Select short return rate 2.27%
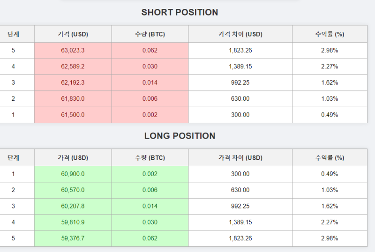This screenshot has height=252, width=375. point(330,67)
